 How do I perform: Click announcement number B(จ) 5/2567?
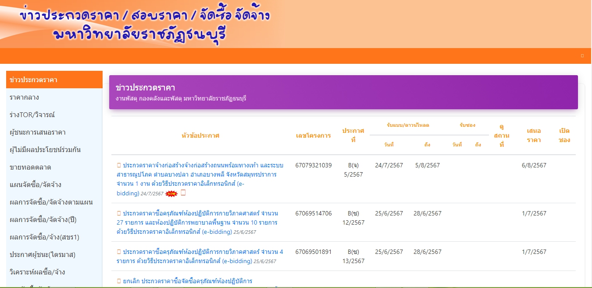click(x=353, y=170)
